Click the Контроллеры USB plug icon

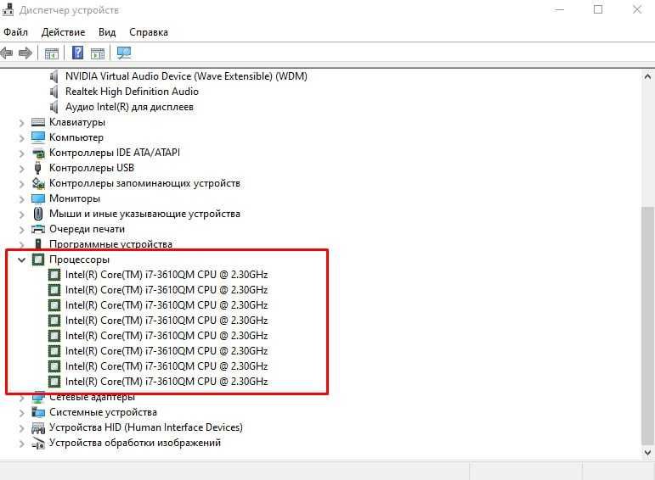38,168
